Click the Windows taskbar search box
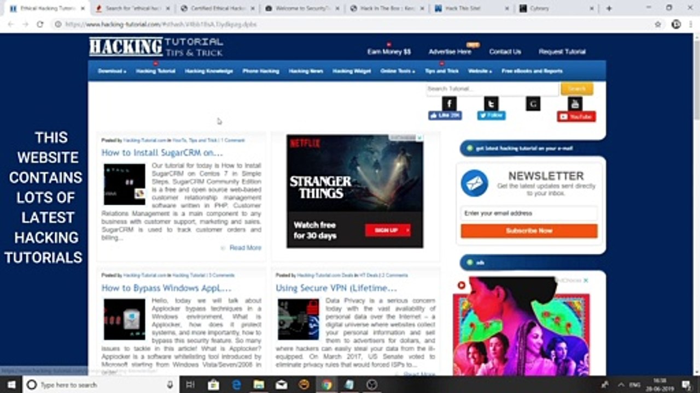This screenshot has width=700, height=393. click(101, 385)
